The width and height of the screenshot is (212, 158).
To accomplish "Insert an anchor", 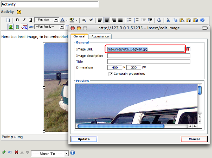I will coord(159,20).
